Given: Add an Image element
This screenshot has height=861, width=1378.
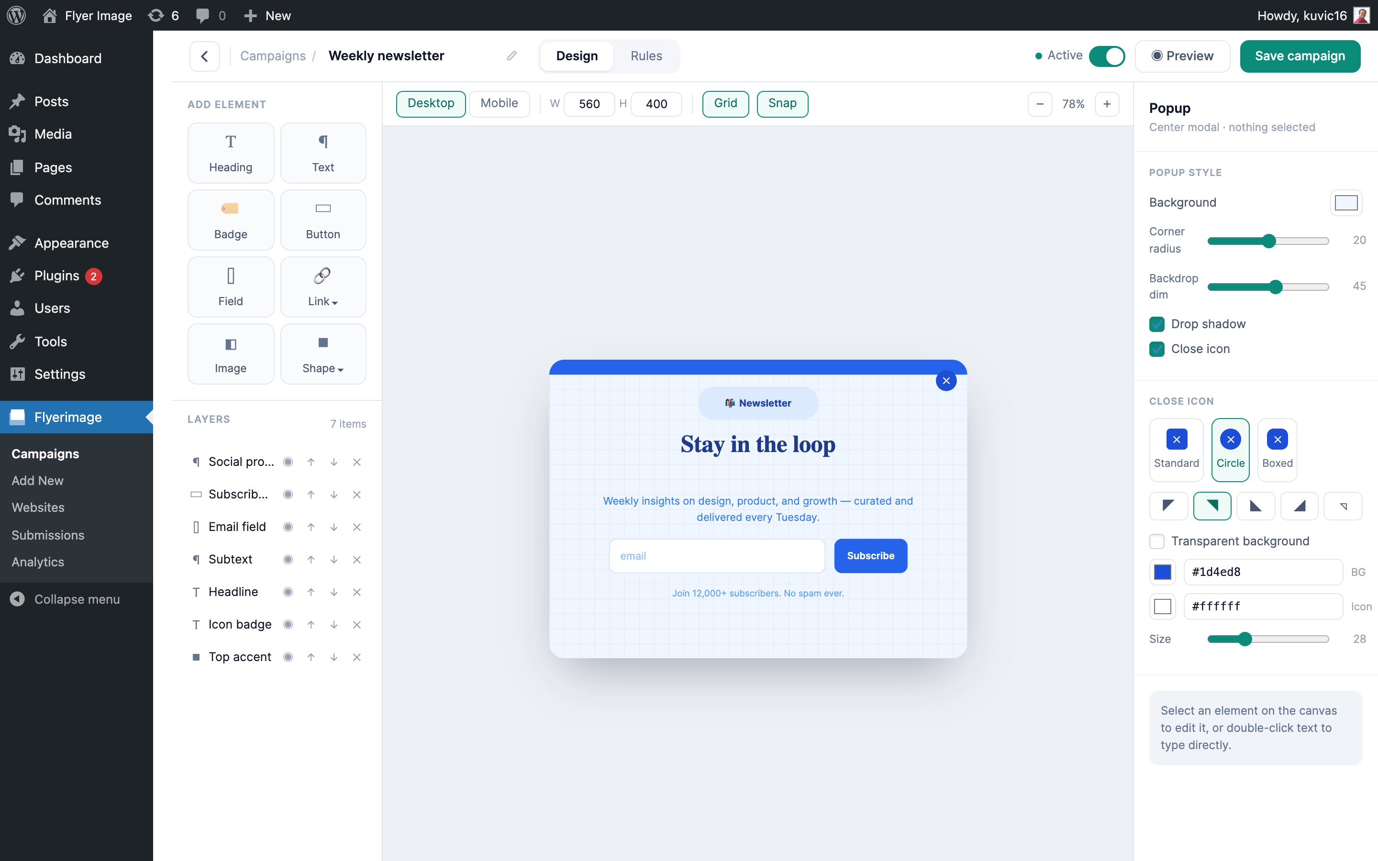Looking at the screenshot, I should [x=231, y=354].
